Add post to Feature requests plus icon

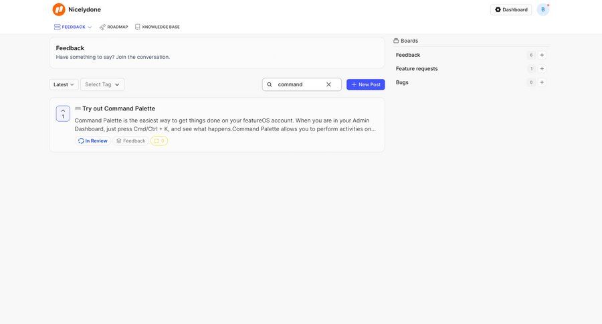click(x=542, y=69)
